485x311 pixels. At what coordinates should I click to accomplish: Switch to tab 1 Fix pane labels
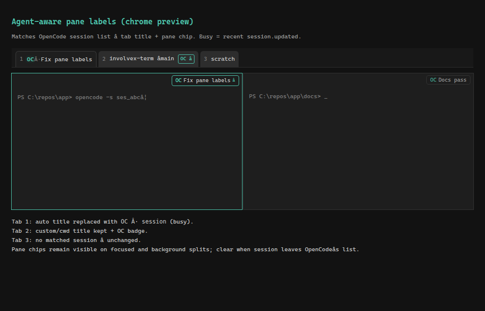point(56,59)
